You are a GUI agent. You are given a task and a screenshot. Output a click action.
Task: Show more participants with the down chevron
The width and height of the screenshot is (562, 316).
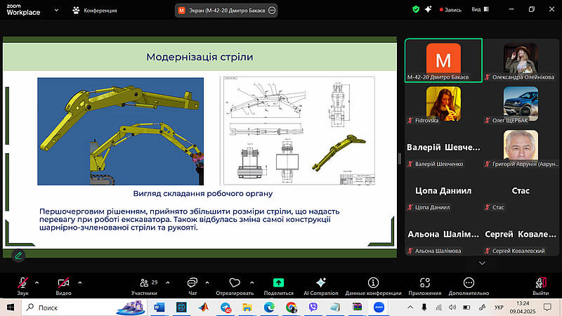tap(482, 263)
